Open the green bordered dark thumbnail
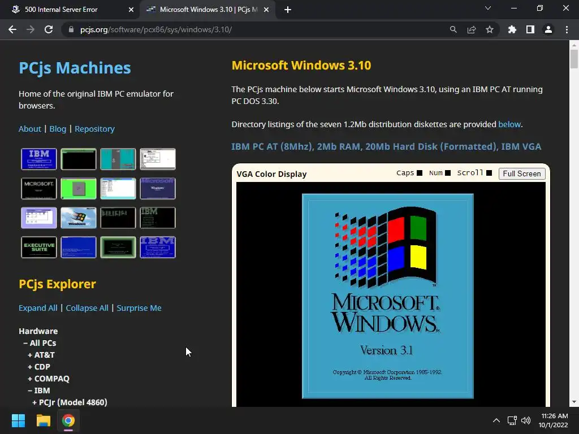This screenshot has width=579, height=434. pyautogui.click(x=118, y=248)
